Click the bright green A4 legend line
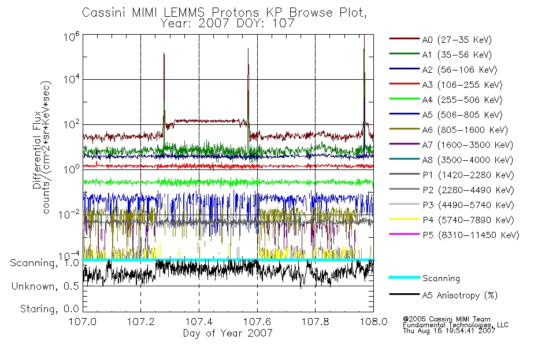The image size is (549, 347). (404, 99)
